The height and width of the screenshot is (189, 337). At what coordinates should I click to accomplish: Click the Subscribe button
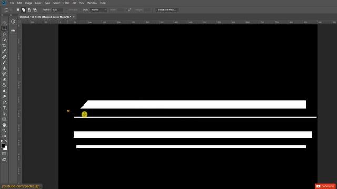(325, 186)
